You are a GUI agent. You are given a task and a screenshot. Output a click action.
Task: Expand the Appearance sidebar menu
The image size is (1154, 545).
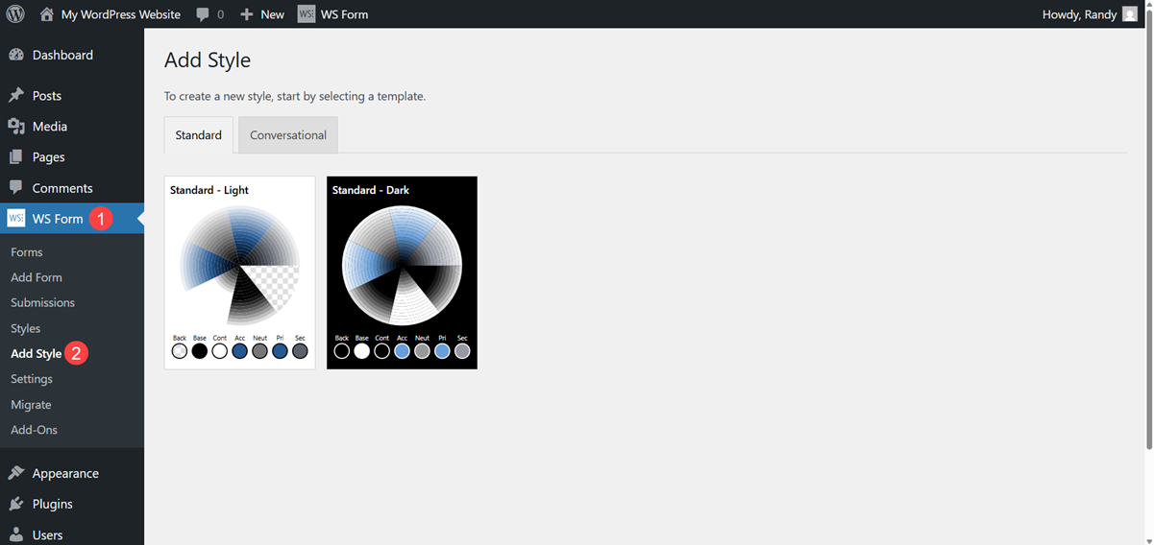tap(64, 473)
